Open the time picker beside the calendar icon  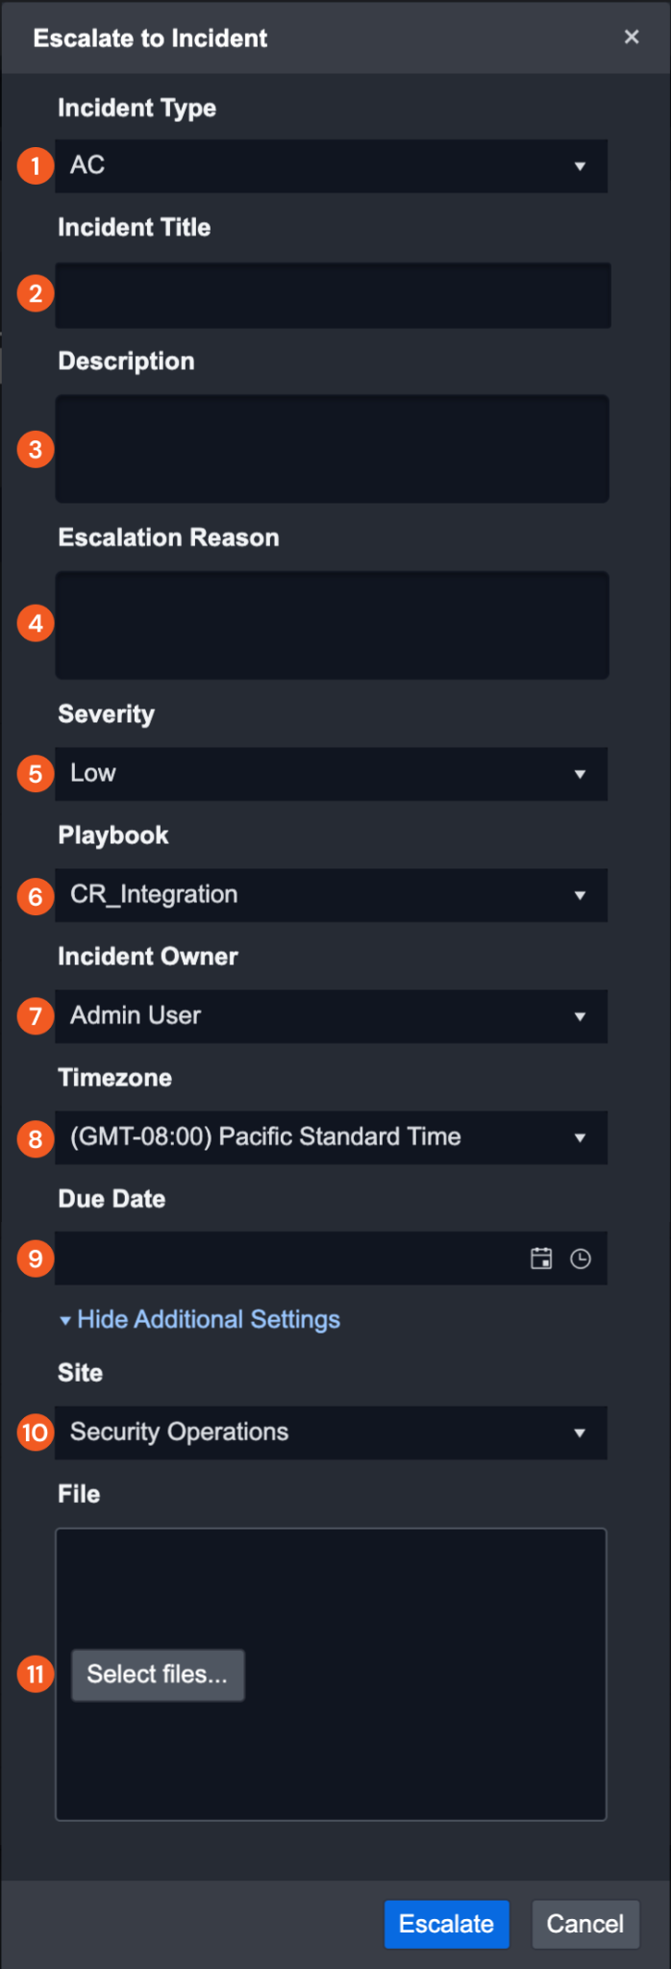[580, 1258]
